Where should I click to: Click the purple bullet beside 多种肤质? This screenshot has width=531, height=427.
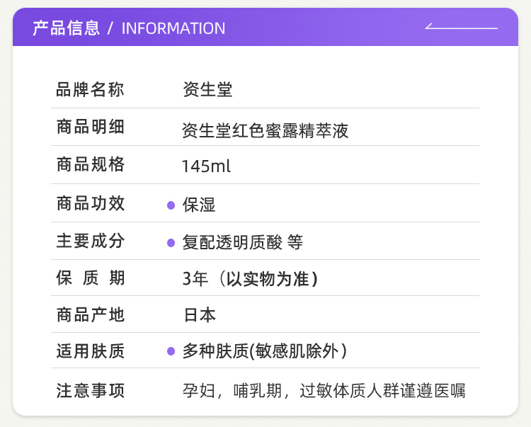171,351
